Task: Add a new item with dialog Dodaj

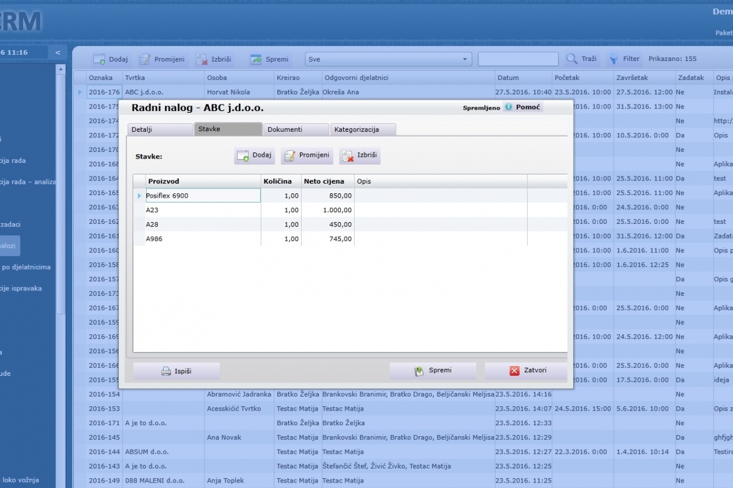Action: 255,156
